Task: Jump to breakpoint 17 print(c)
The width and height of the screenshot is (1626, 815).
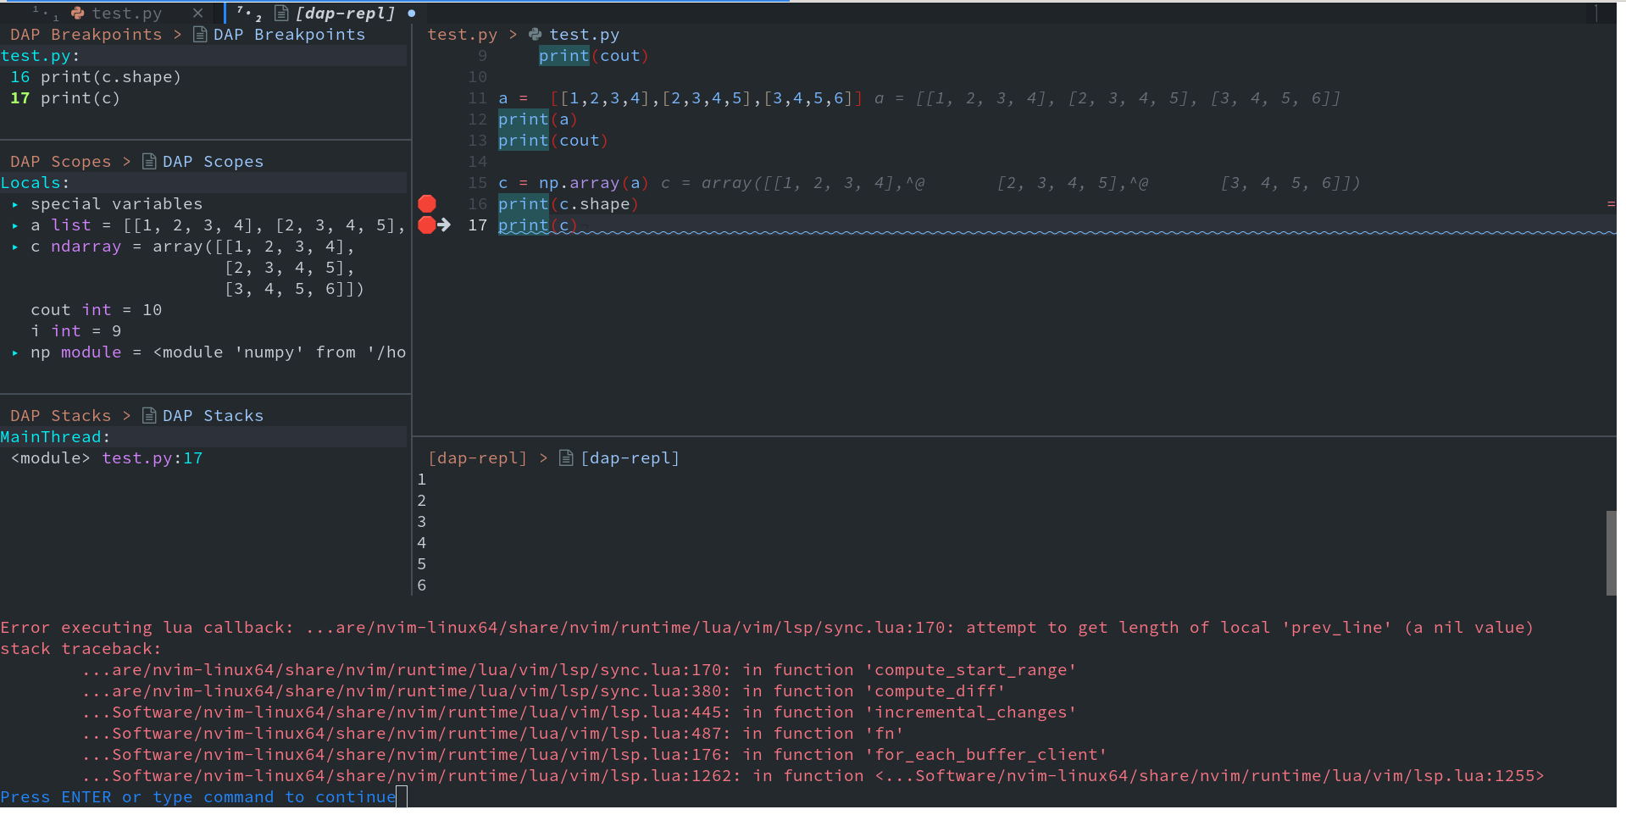Action: tap(65, 97)
